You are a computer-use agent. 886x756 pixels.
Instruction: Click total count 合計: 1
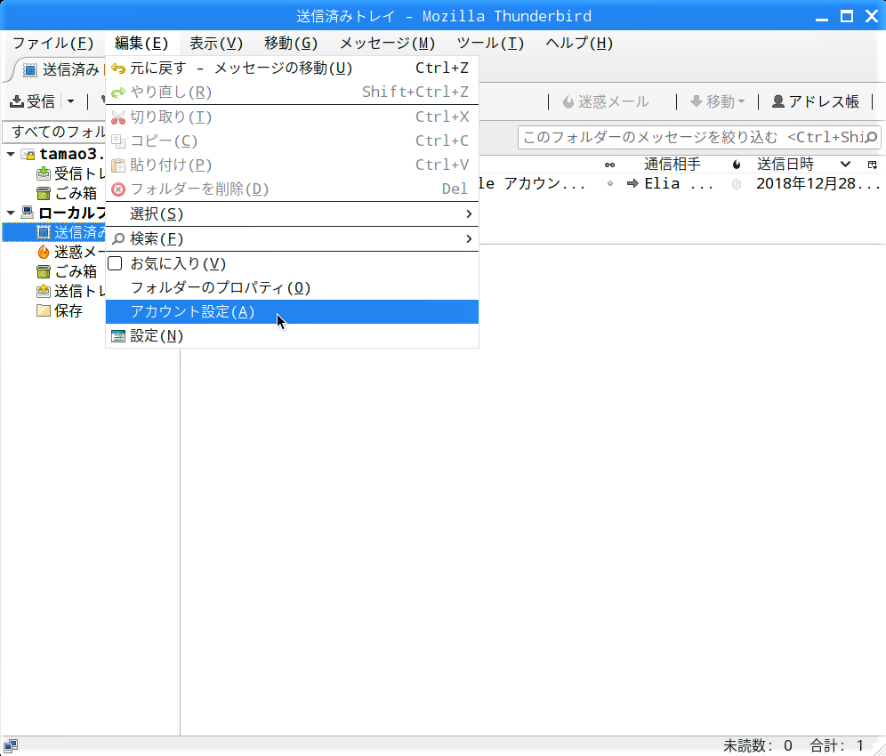click(837, 746)
